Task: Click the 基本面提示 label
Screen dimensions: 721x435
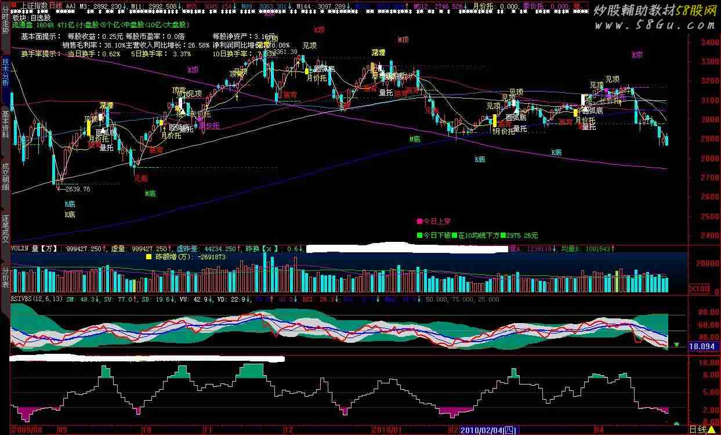Action: coord(41,36)
